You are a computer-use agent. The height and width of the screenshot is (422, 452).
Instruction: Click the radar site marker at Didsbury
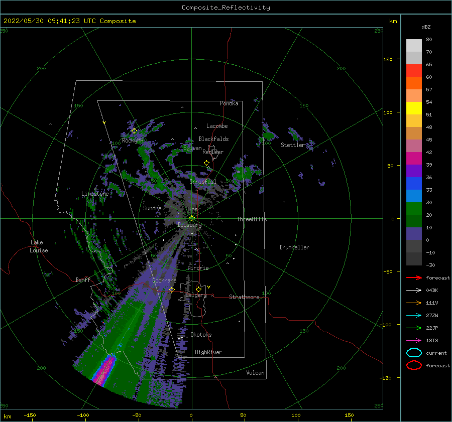(192, 218)
